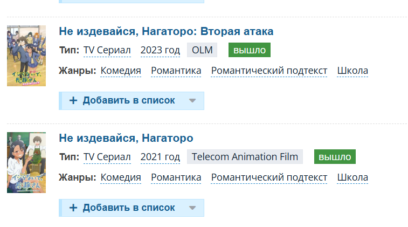Choose Романтика genre under 2021 Нагаторо
Viewport: 408px width, 227px height.
[176, 177]
